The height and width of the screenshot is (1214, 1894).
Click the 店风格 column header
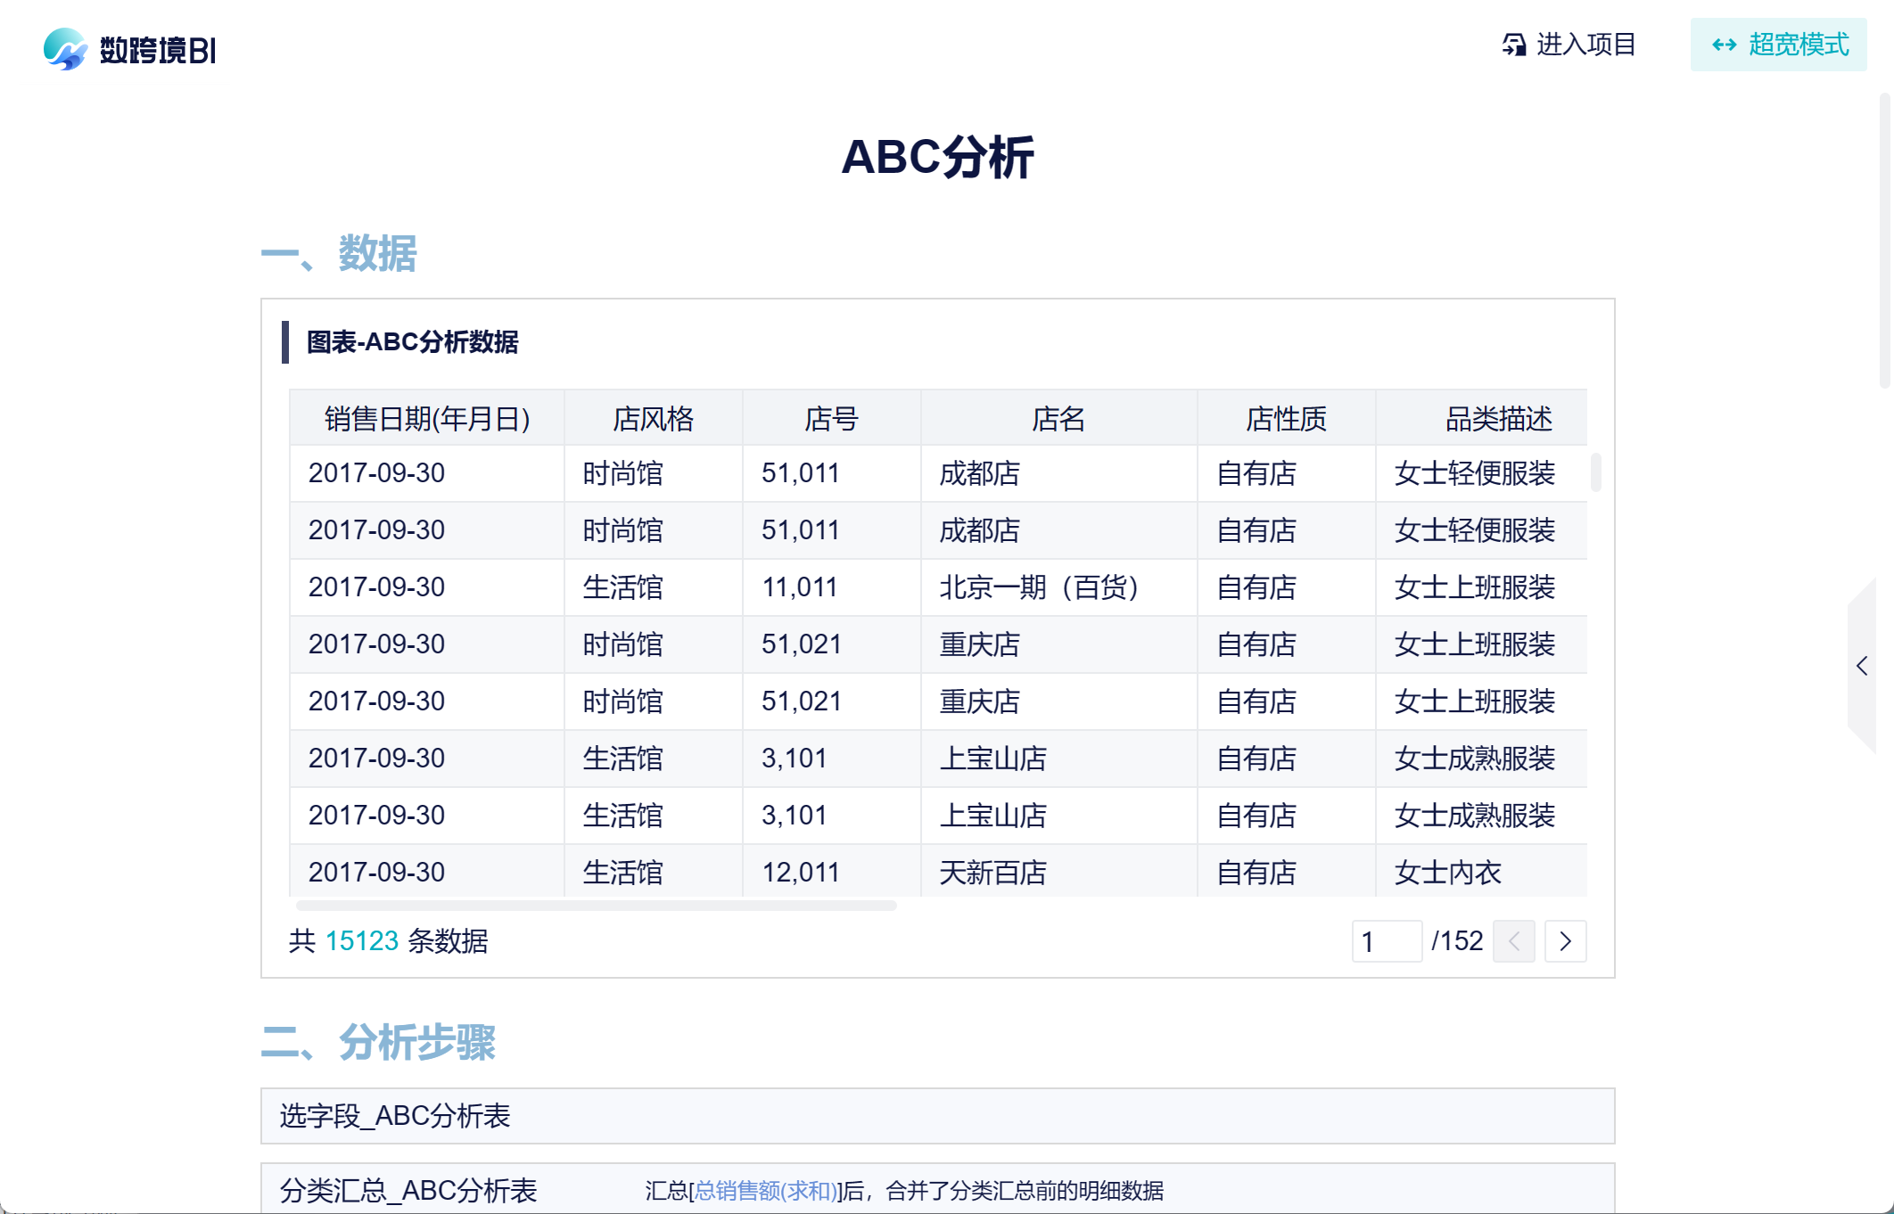(653, 418)
